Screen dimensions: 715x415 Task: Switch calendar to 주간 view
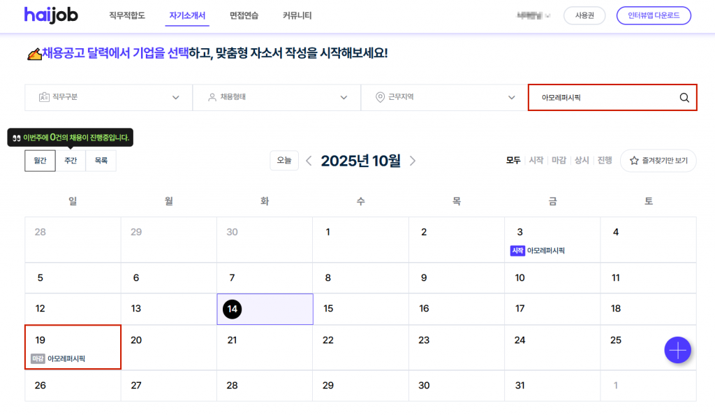click(71, 161)
